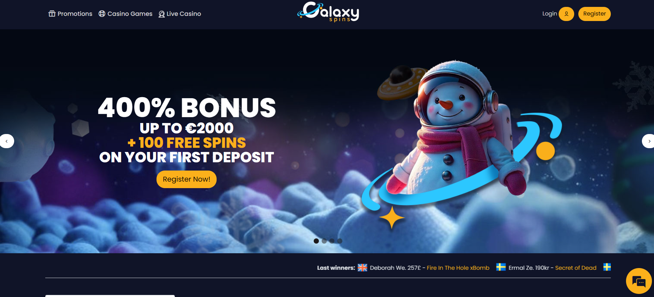Screen dimensions: 654x297
Task: Click the Swedish flag beside Ermal Ze.
Action: click(501, 267)
